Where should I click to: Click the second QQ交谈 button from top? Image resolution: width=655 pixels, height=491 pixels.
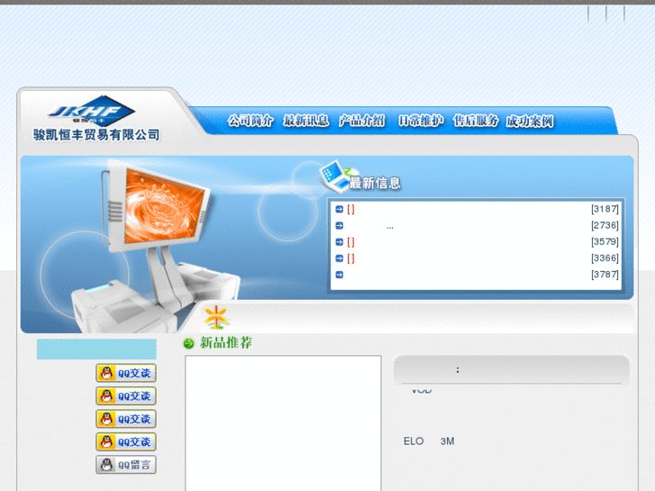tap(126, 396)
